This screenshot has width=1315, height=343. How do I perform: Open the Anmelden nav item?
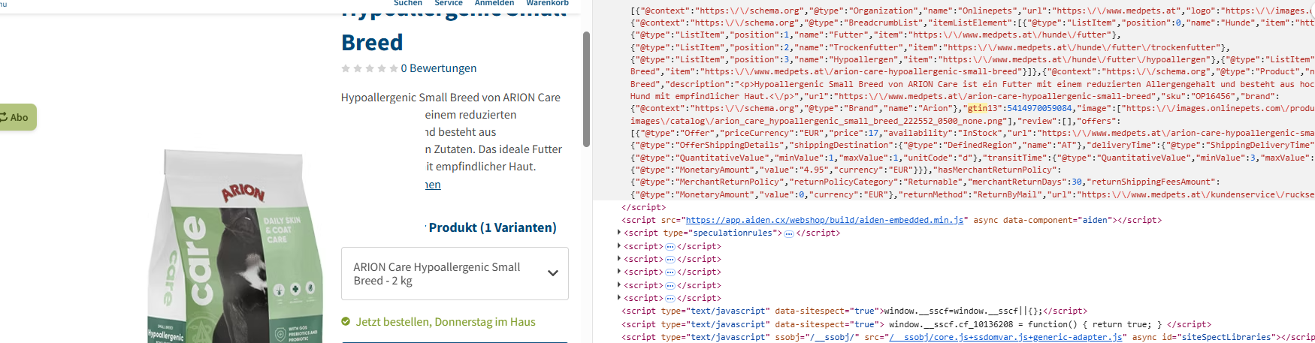(x=494, y=3)
